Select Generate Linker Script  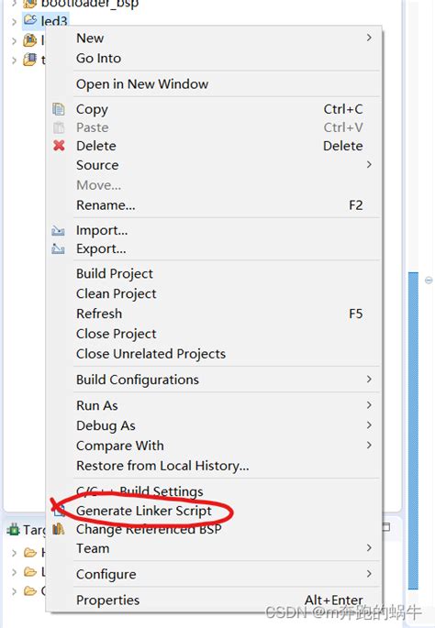143,511
